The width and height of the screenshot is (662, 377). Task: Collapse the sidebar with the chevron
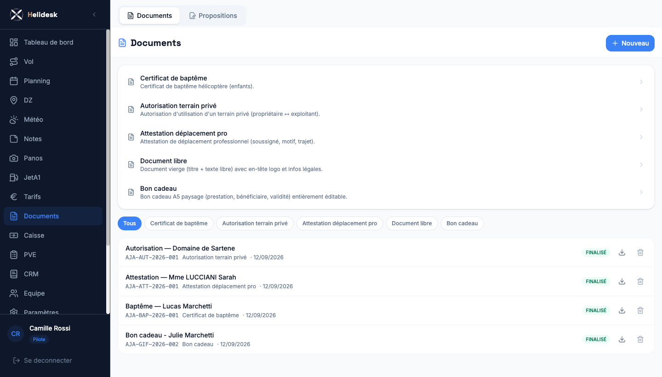(94, 15)
